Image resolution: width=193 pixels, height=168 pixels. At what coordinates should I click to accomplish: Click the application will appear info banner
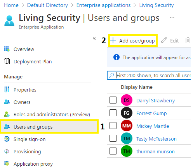click(x=149, y=57)
